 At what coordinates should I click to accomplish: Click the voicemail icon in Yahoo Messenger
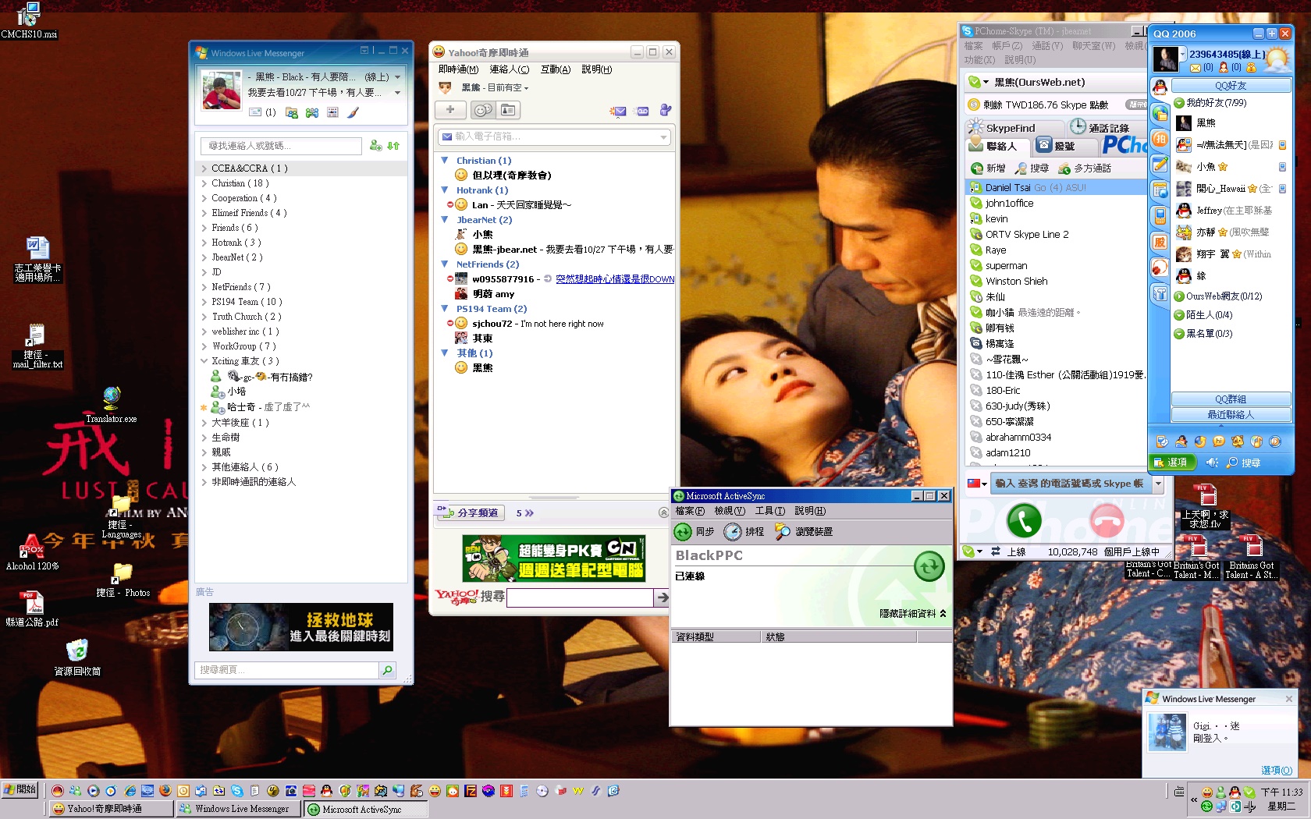[x=642, y=112]
